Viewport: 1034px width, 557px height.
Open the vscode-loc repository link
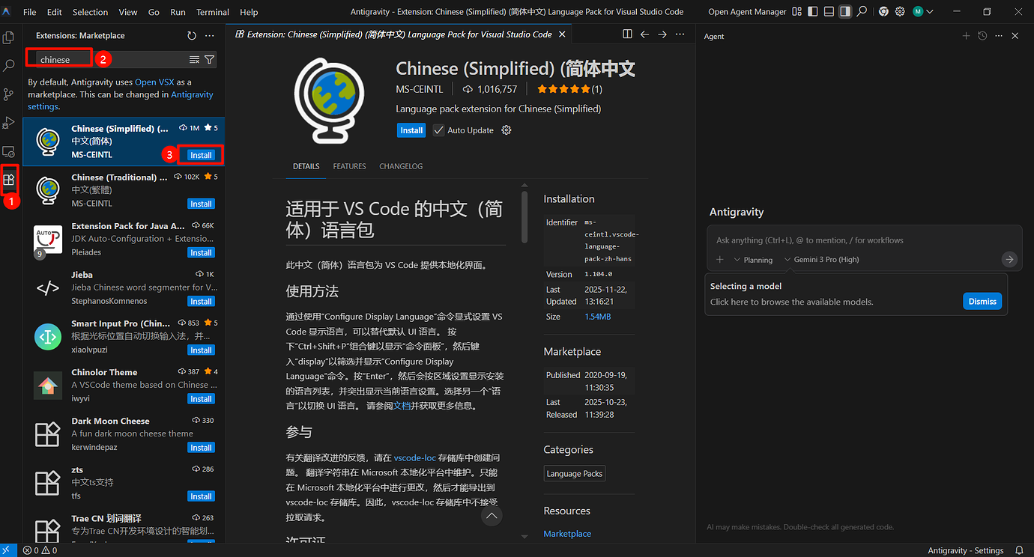(414, 457)
